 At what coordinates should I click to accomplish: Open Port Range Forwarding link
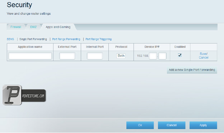(66, 39)
